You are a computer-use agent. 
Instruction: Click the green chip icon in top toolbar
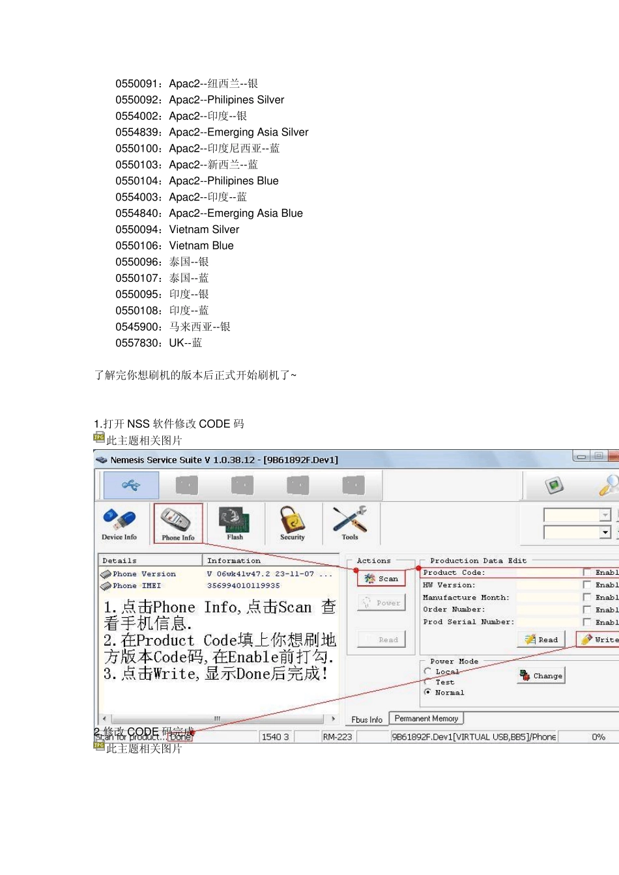click(x=553, y=485)
